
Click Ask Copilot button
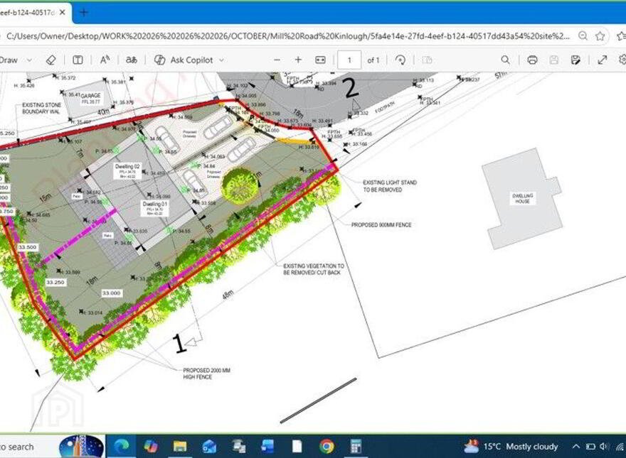(184, 60)
